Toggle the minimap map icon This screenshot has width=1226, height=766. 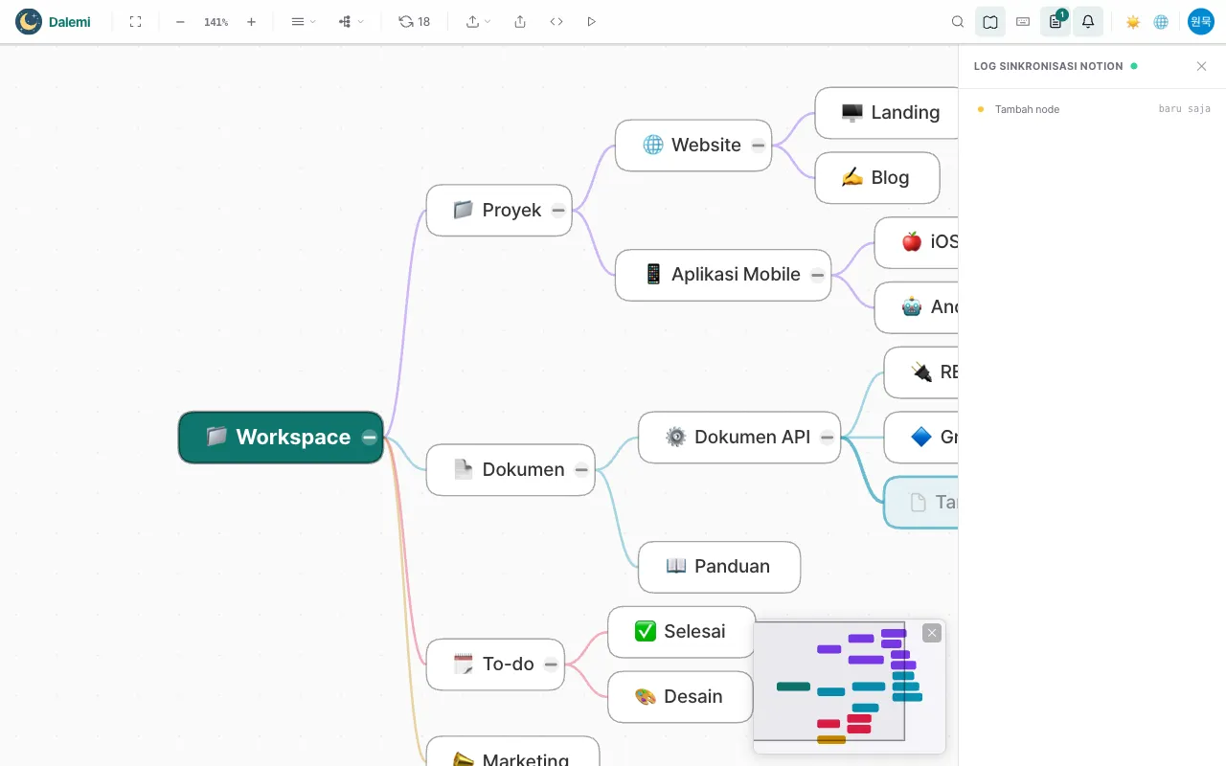pyautogui.click(x=990, y=21)
